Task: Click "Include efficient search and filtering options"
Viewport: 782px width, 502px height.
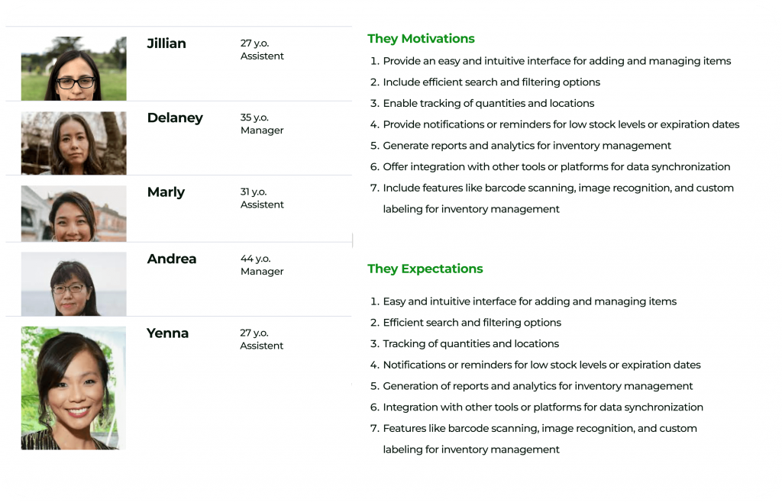Action: (491, 82)
